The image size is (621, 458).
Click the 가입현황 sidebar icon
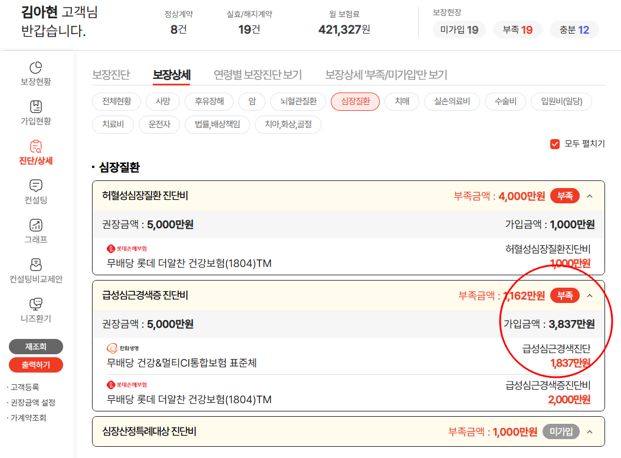tap(36, 107)
